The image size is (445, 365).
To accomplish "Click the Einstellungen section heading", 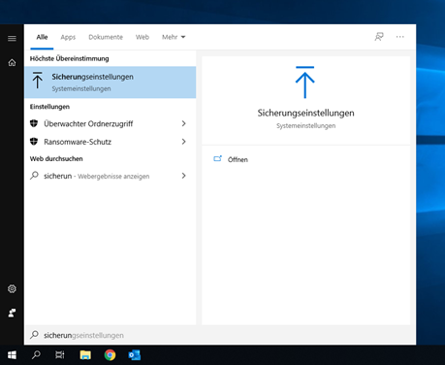I will (49, 107).
